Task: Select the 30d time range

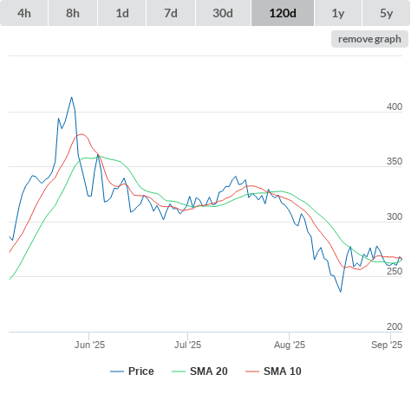Action: [223, 13]
